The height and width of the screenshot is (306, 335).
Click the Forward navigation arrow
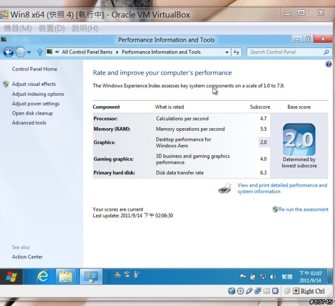(20, 52)
